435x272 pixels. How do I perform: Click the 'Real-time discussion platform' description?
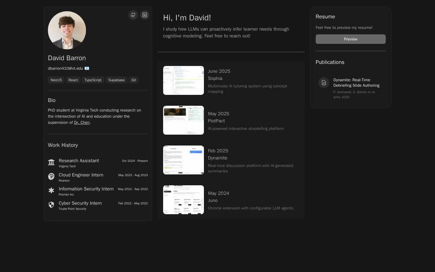250,168
